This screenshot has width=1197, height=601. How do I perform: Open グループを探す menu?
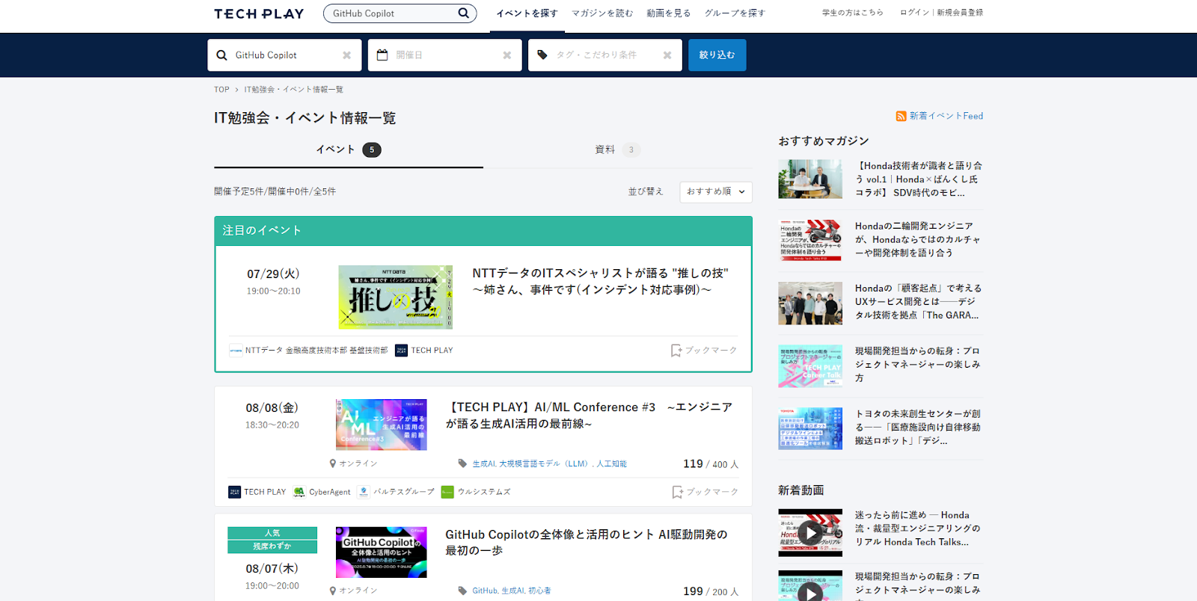(735, 13)
